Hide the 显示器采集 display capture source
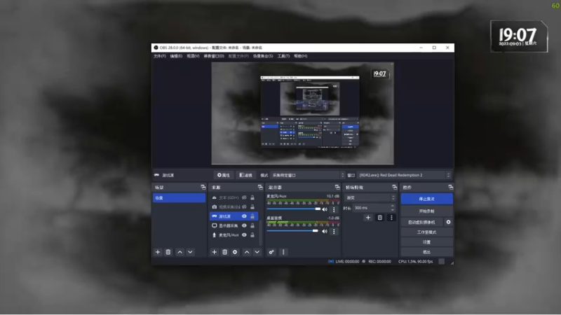Screen dimensions: 561x315 (244, 225)
